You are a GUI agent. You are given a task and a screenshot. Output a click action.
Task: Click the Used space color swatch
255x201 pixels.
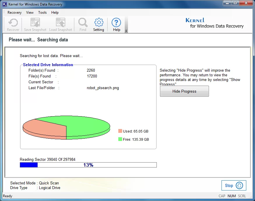point(120,131)
